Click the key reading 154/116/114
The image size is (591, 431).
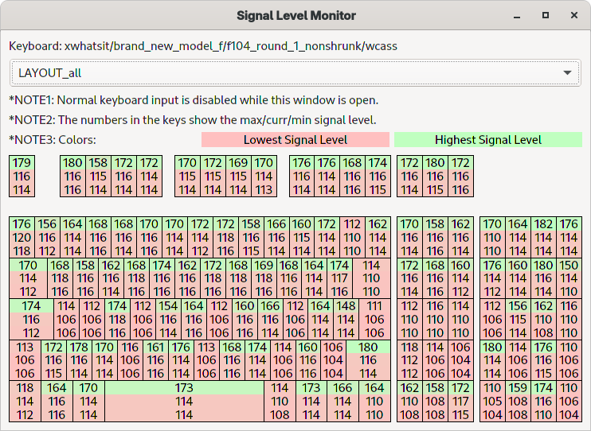169,319
